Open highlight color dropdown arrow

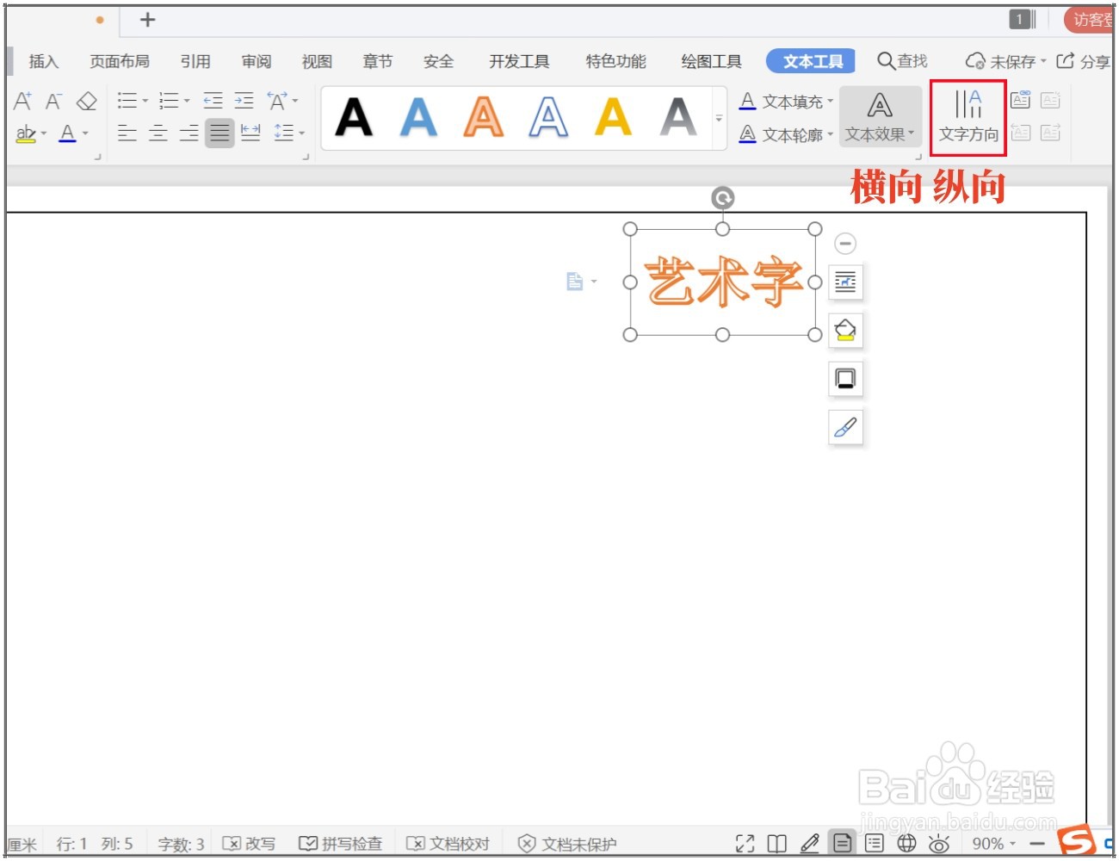tap(44, 133)
